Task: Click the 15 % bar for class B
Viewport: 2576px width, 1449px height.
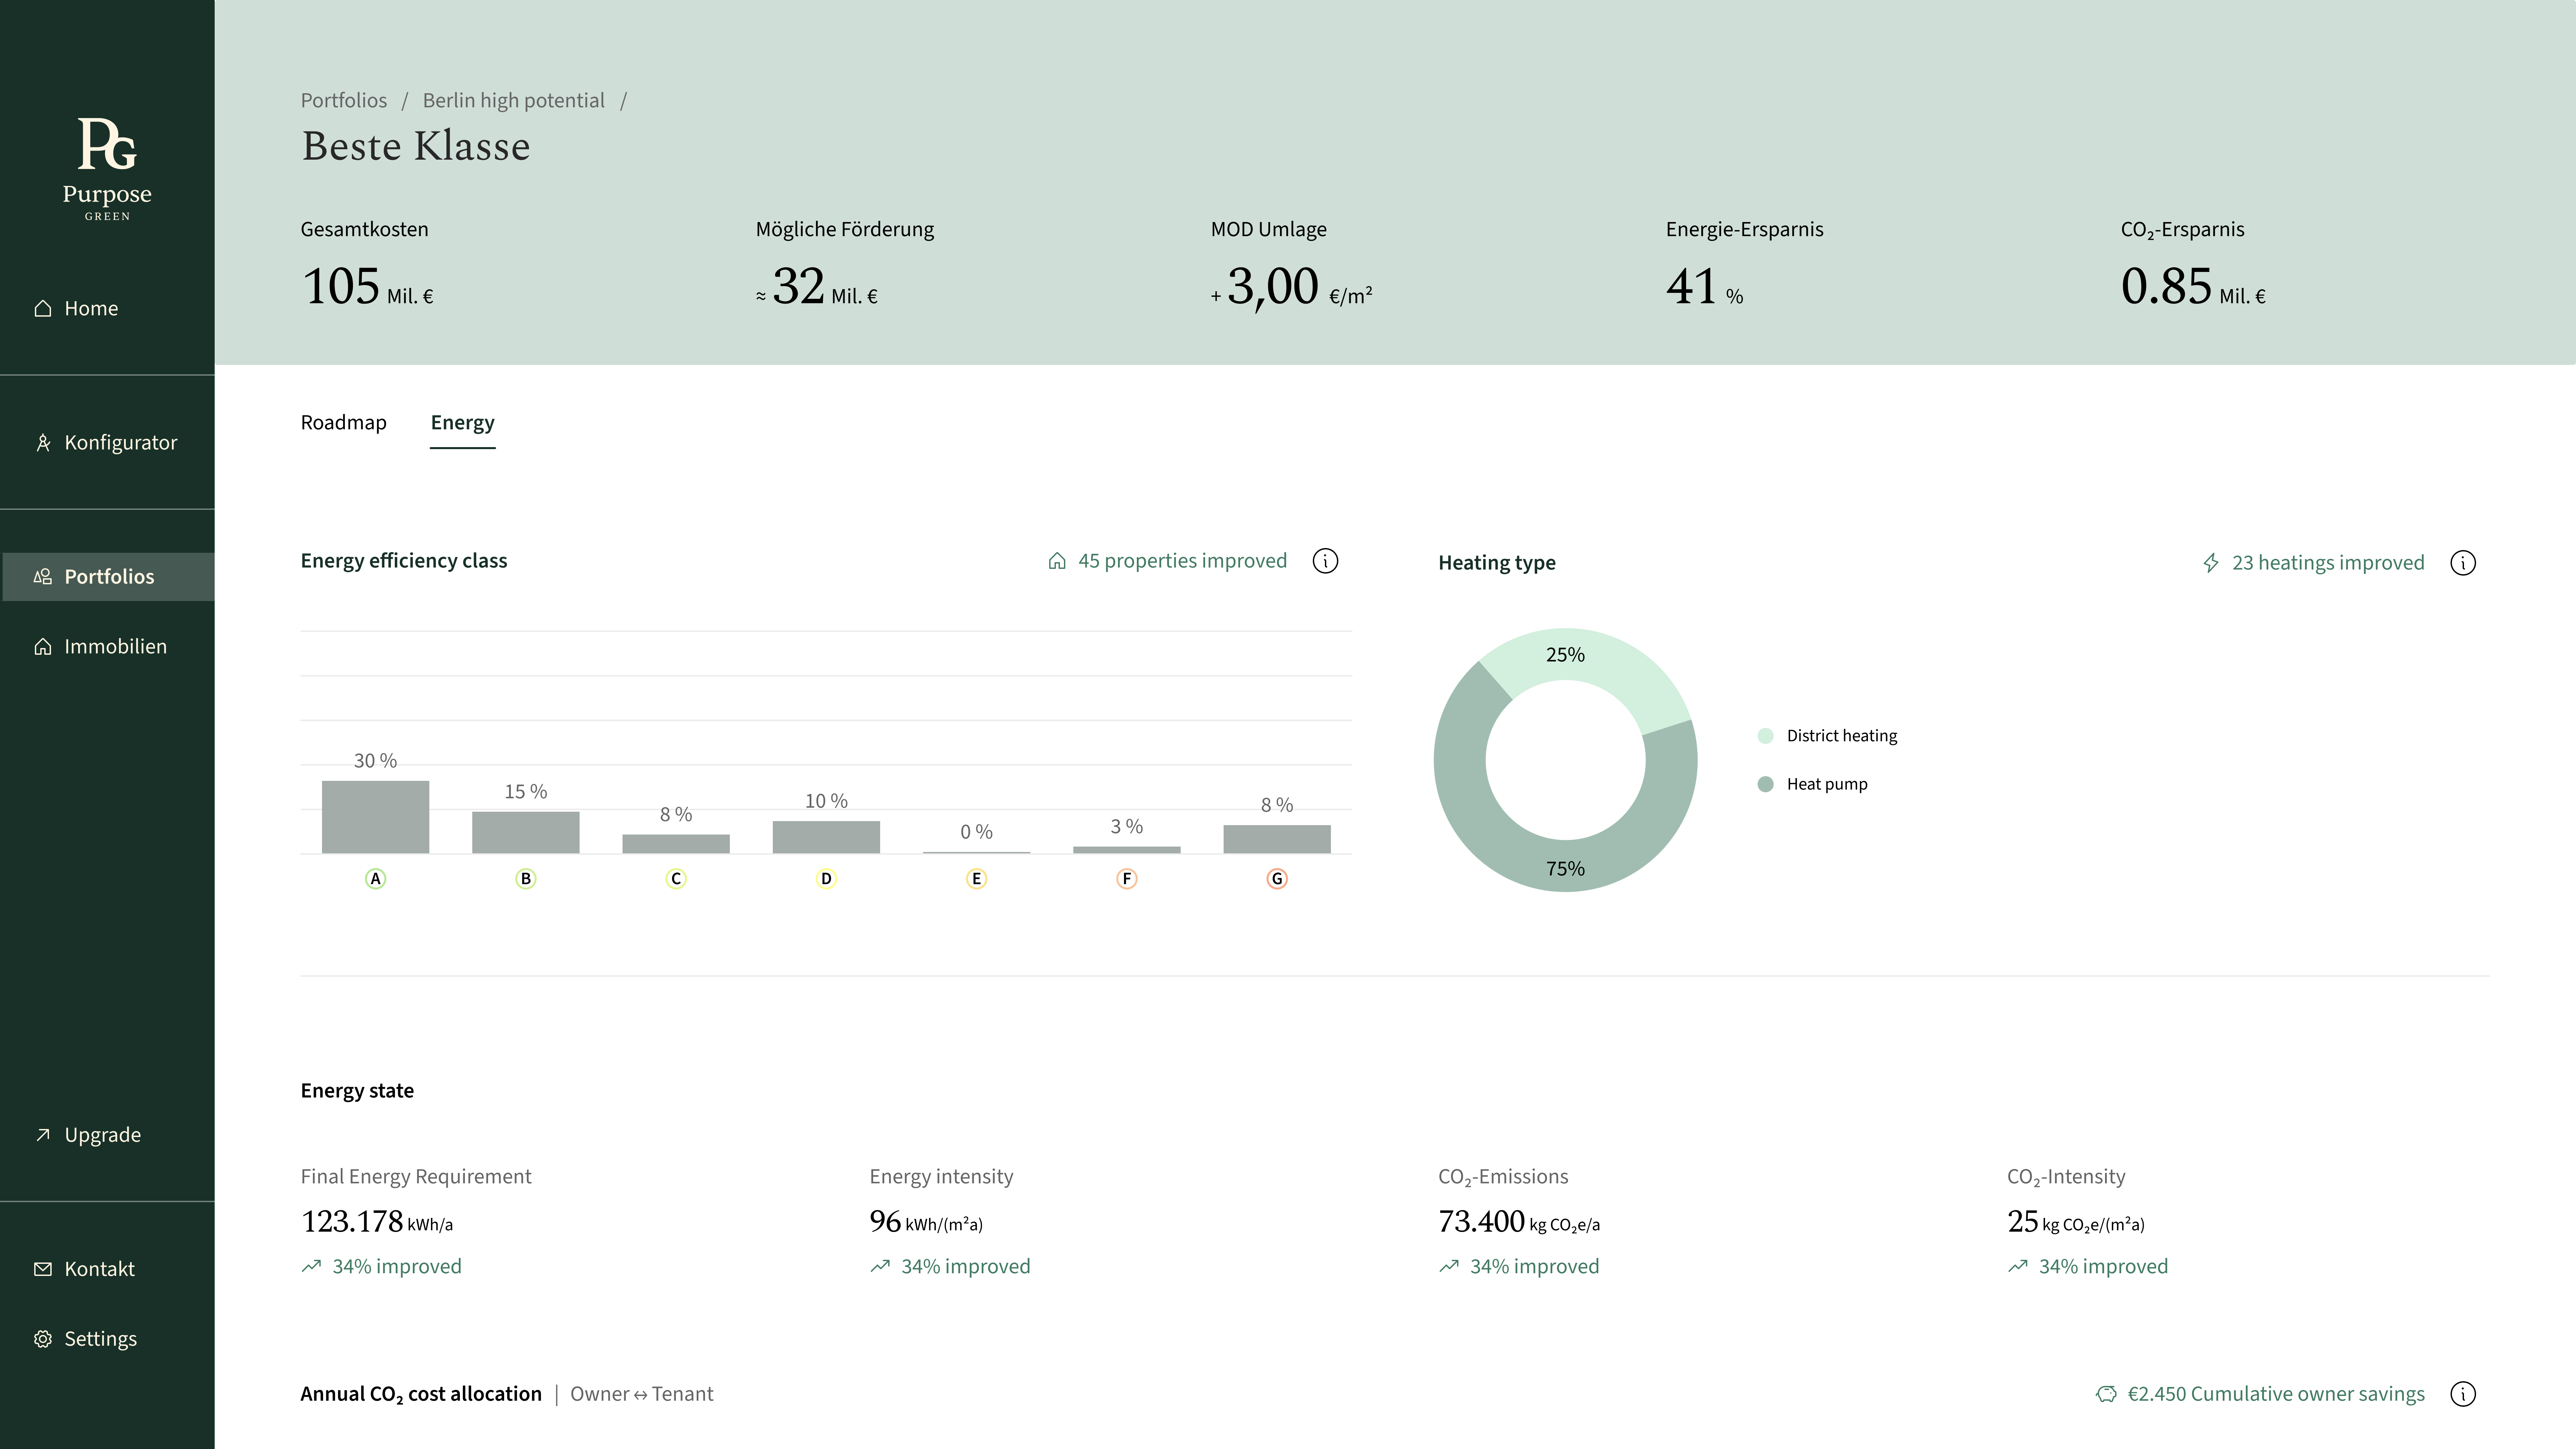Action: pyautogui.click(x=526, y=833)
